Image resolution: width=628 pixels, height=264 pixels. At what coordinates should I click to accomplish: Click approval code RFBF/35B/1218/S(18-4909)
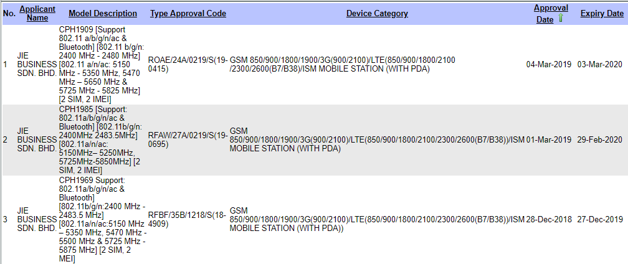(188, 219)
